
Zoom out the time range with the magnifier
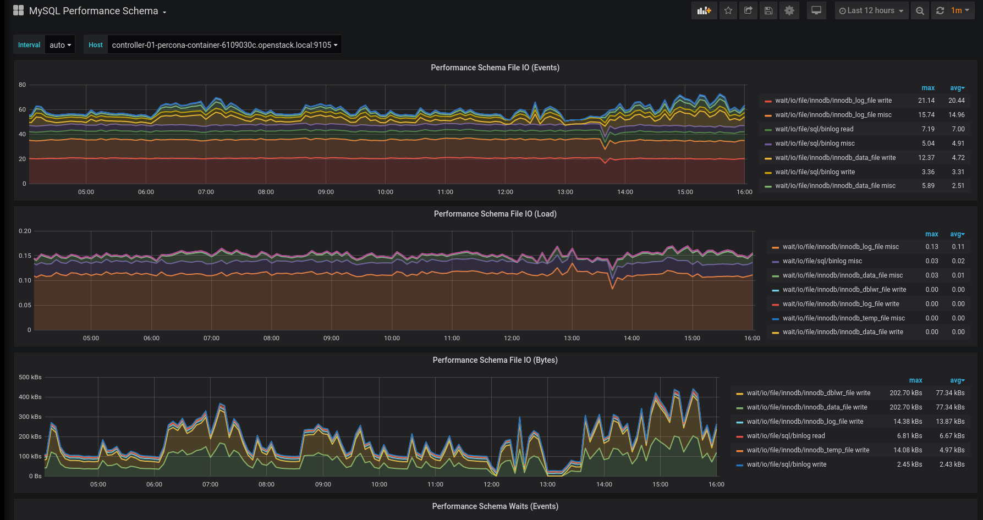tap(920, 10)
